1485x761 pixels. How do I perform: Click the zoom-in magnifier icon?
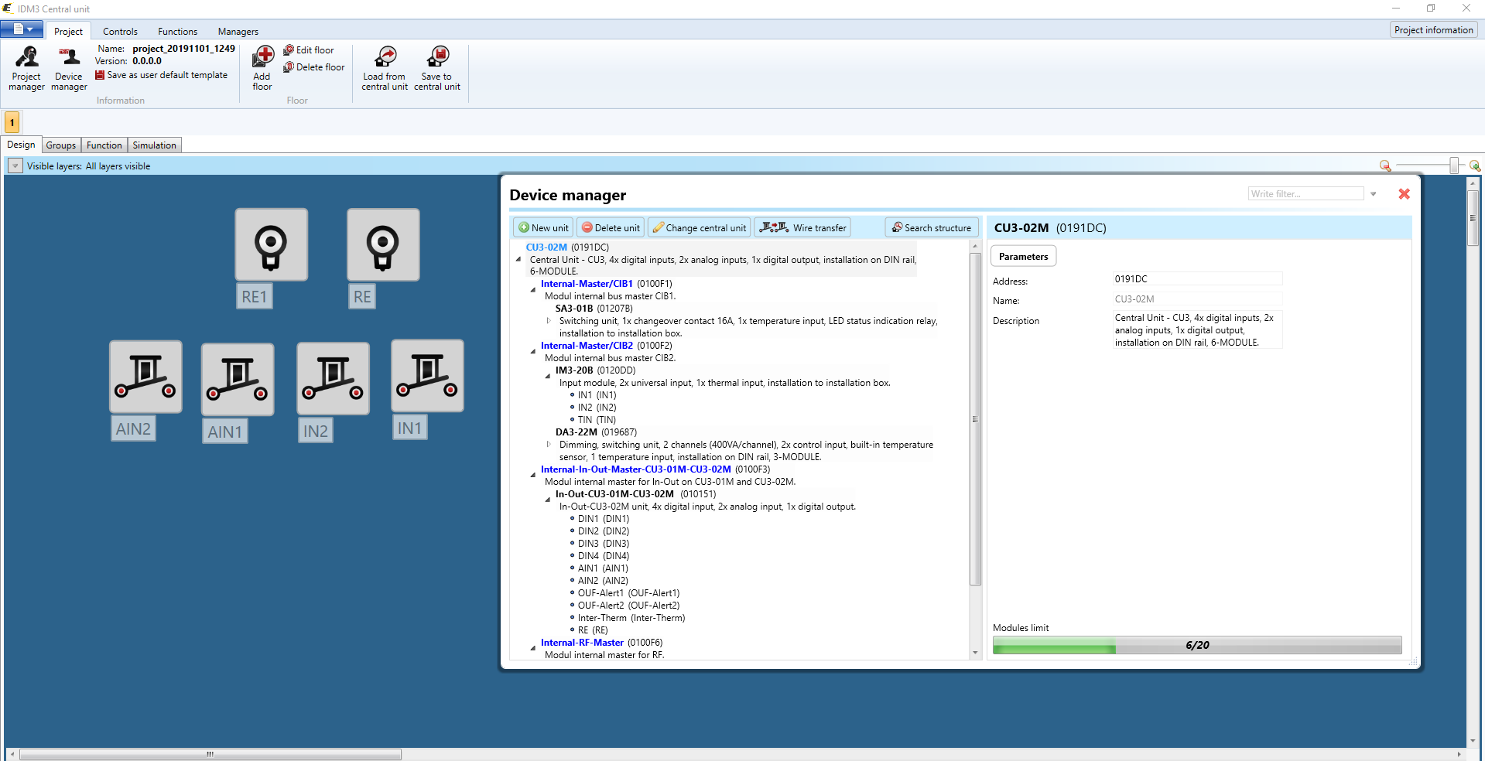tap(1475, 166)
